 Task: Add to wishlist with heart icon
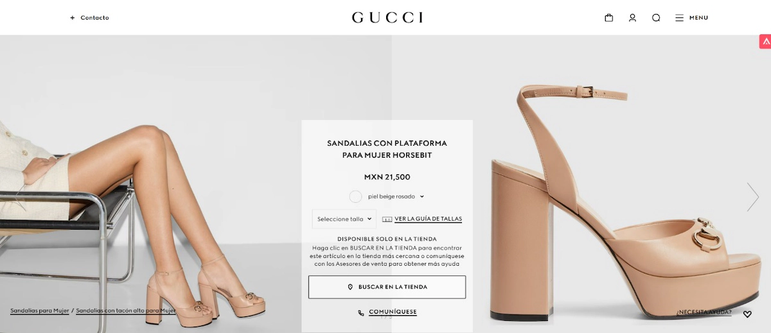tap(747, 314)
